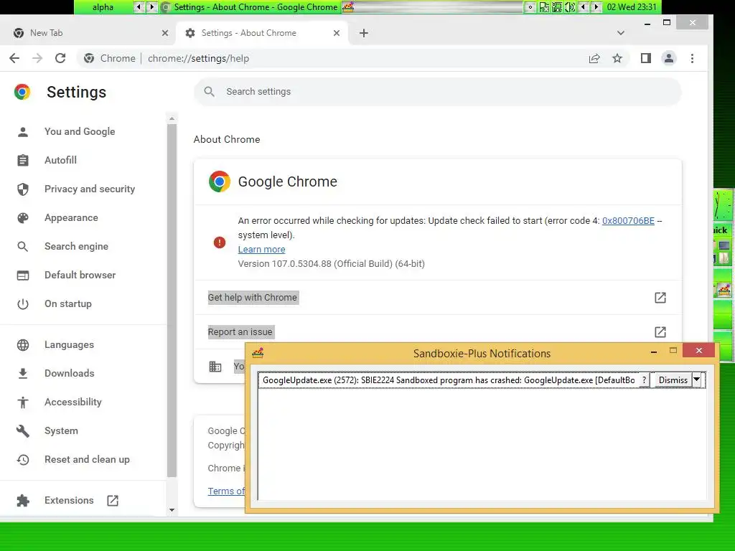Click the Default browser window icon
The image size is (735, 551).
click(22, 275)
